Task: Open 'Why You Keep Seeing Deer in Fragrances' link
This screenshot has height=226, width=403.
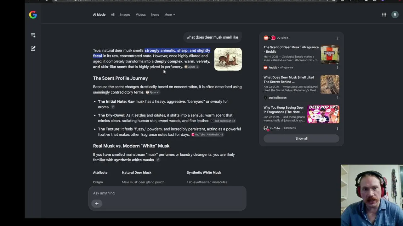Action: tap(284, 110)
